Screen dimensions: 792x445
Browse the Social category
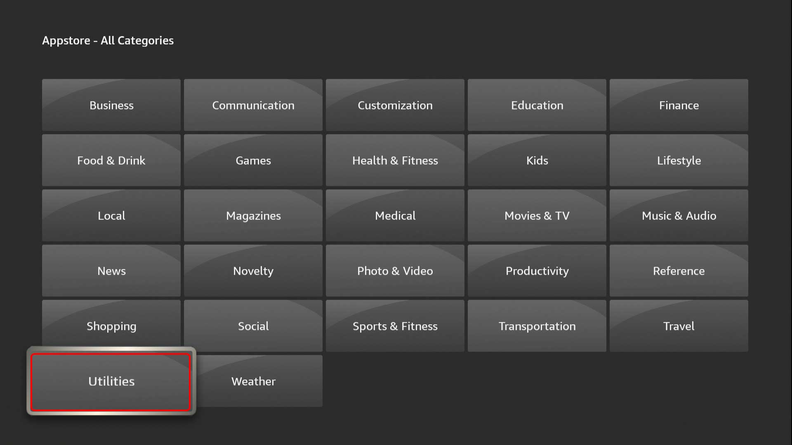pyautogui.click(x=253, y=326)
